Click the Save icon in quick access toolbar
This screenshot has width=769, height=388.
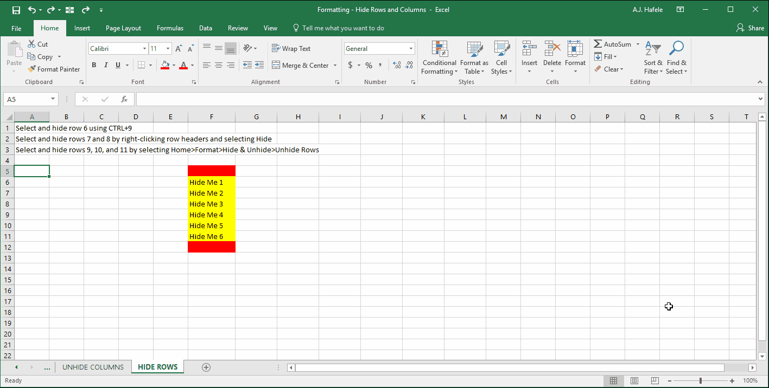click(16, 10)
